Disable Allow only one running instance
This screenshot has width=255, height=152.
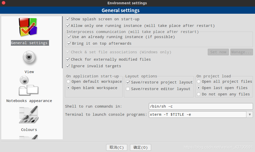pyautogui.click(x=68, y=26)
